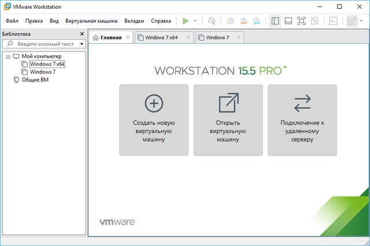Viewport: 370px width, 246px height.
Task: Switch to the Windows 7 x64 tab
Action: click(161, 38)
